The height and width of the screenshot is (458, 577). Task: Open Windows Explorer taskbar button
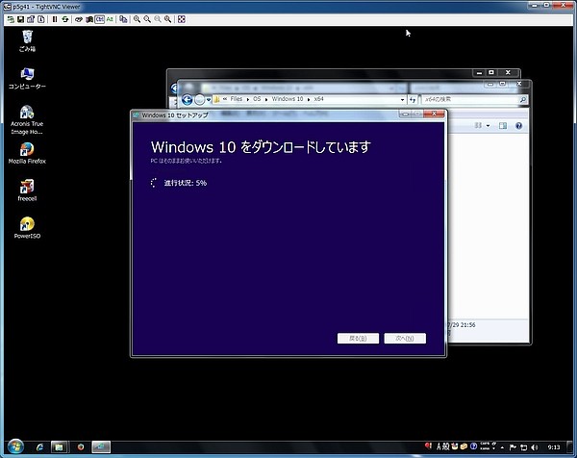point(59,447)
